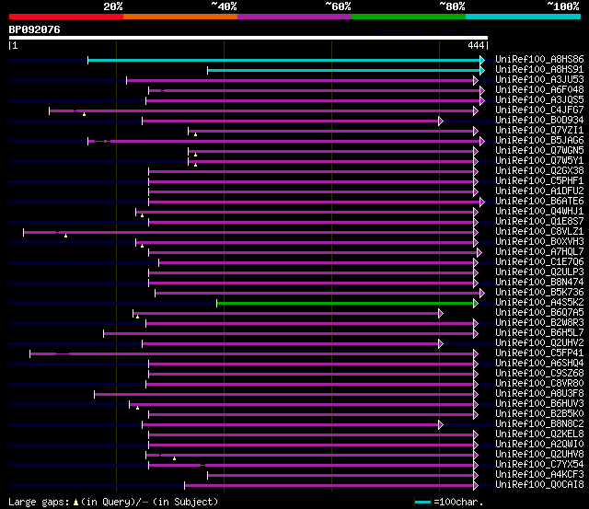Select hit UniRef100_B5JAG6

[539, 141]
